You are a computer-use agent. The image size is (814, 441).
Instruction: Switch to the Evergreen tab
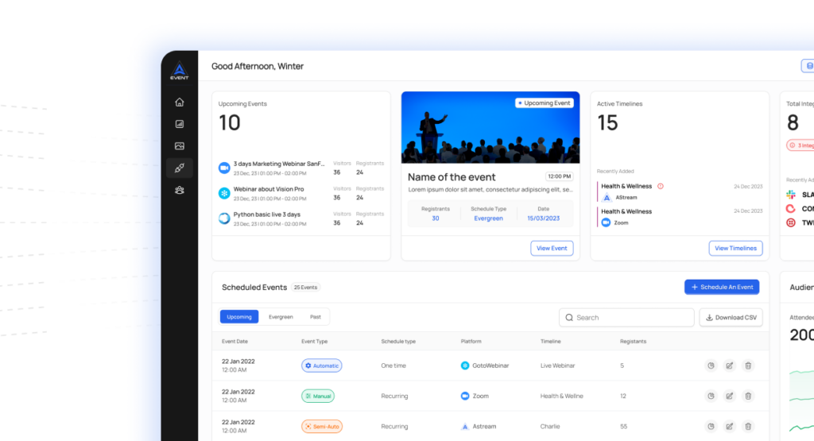click(x=281, y=317)
